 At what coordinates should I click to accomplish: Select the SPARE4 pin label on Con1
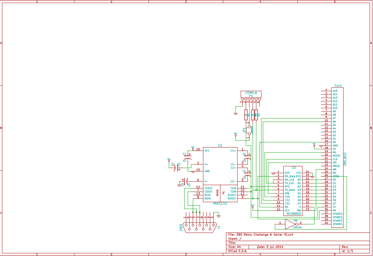point(338,224)
